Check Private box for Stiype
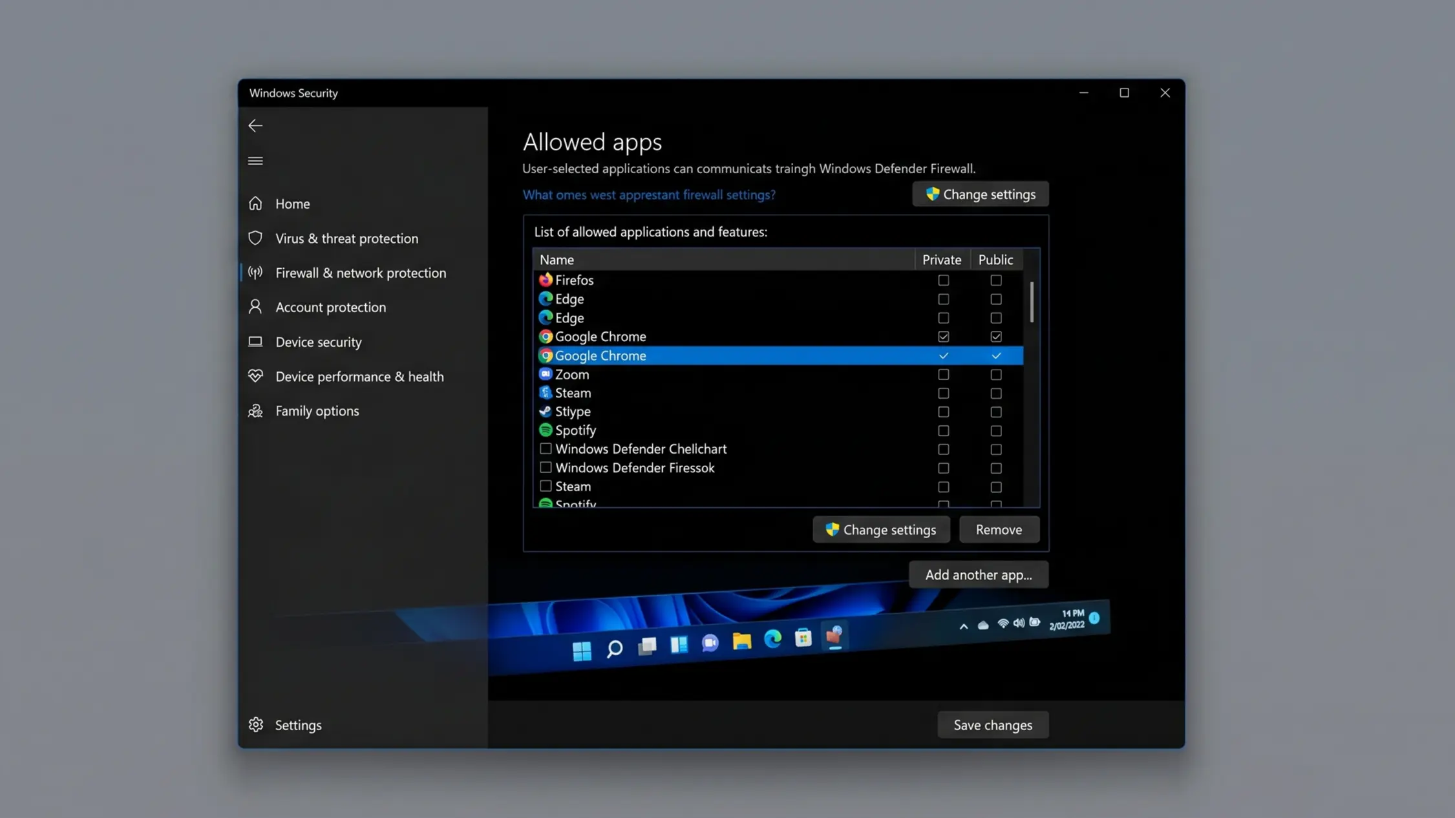The height and width of the screenshot is (818, 1455). pos(943,412)
